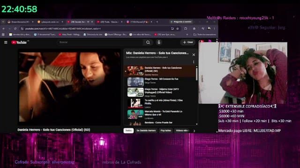
Task: Play Diego Torres - Mi Corazon Se Fue
Action: pyautogui.click(x=160, y=82)
